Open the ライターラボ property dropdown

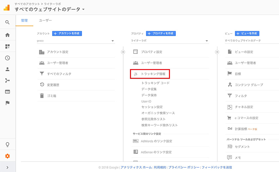170,41
